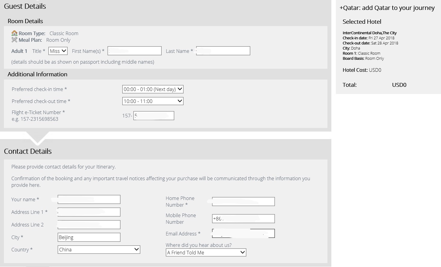Image resolution: width=441 pixels, height=267 pixels.
Task: Open the Country dropdown showing China
Action: (99, 250)
